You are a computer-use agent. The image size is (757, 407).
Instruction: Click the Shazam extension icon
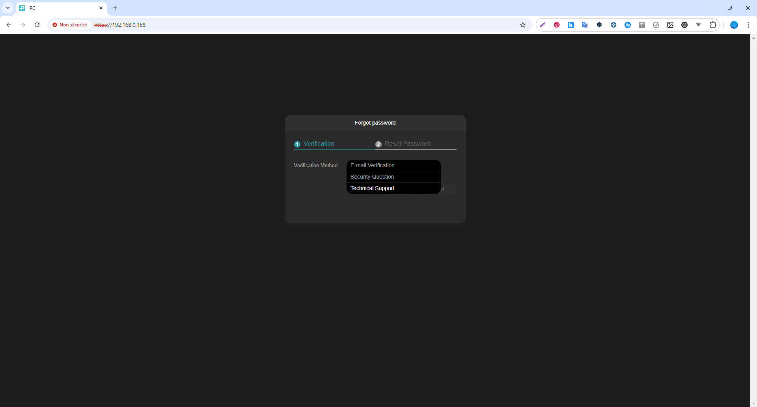coord(628,25)
